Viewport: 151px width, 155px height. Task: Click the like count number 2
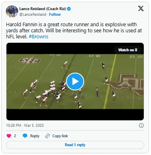coord(15,136)
